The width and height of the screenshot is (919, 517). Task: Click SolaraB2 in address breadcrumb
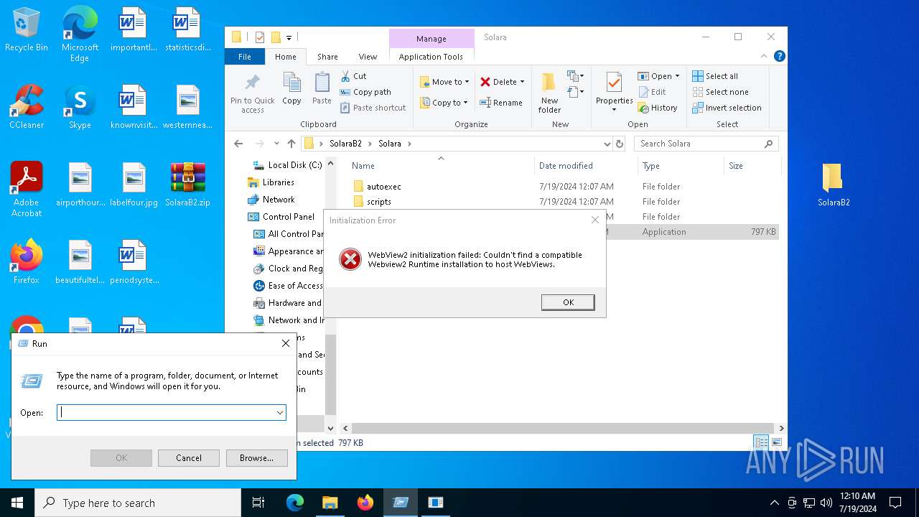coord(345,144)
